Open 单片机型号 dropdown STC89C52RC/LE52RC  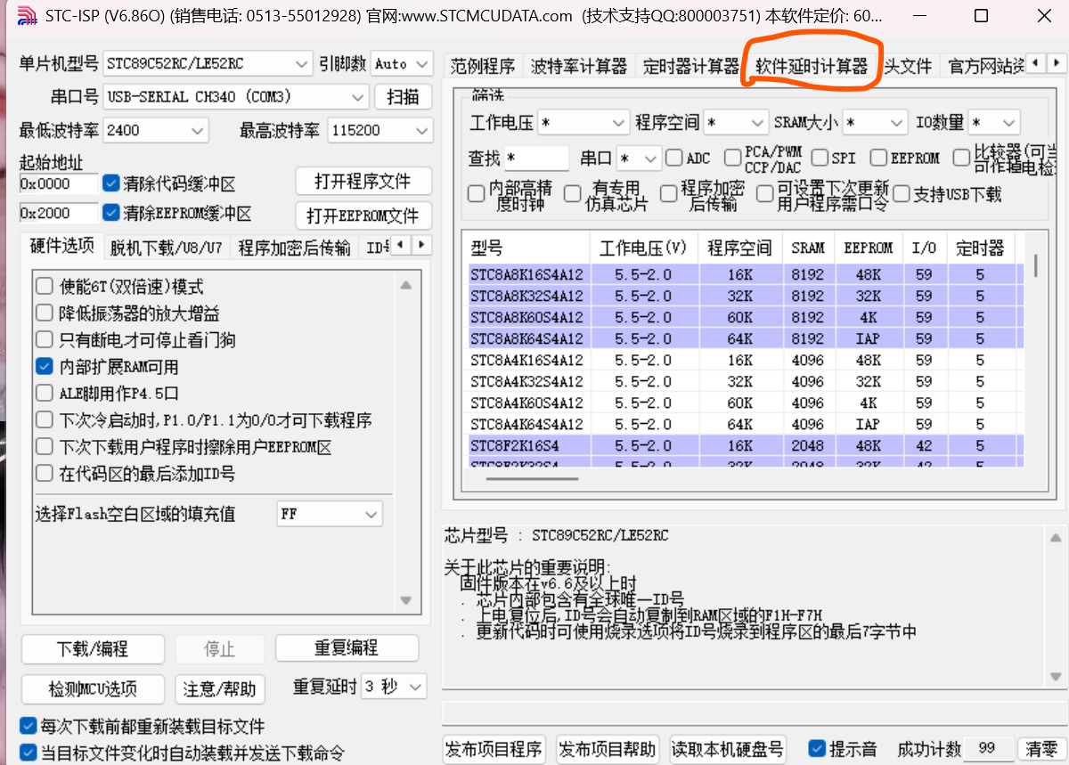point(208,64)
